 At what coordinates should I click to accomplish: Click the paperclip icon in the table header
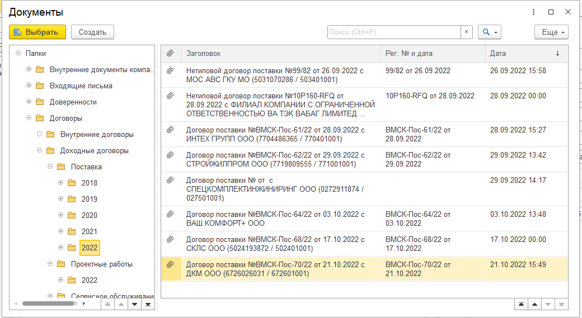[x=170, y=53]
